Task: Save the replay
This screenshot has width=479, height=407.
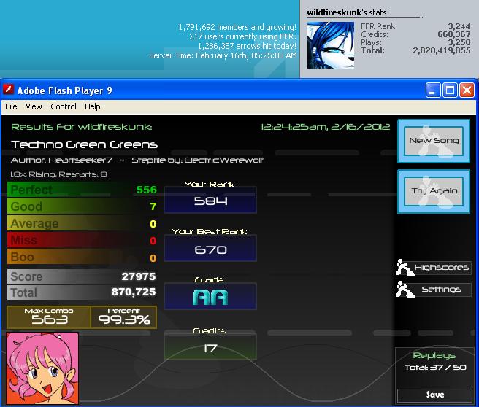Action: tap(434, 395)
